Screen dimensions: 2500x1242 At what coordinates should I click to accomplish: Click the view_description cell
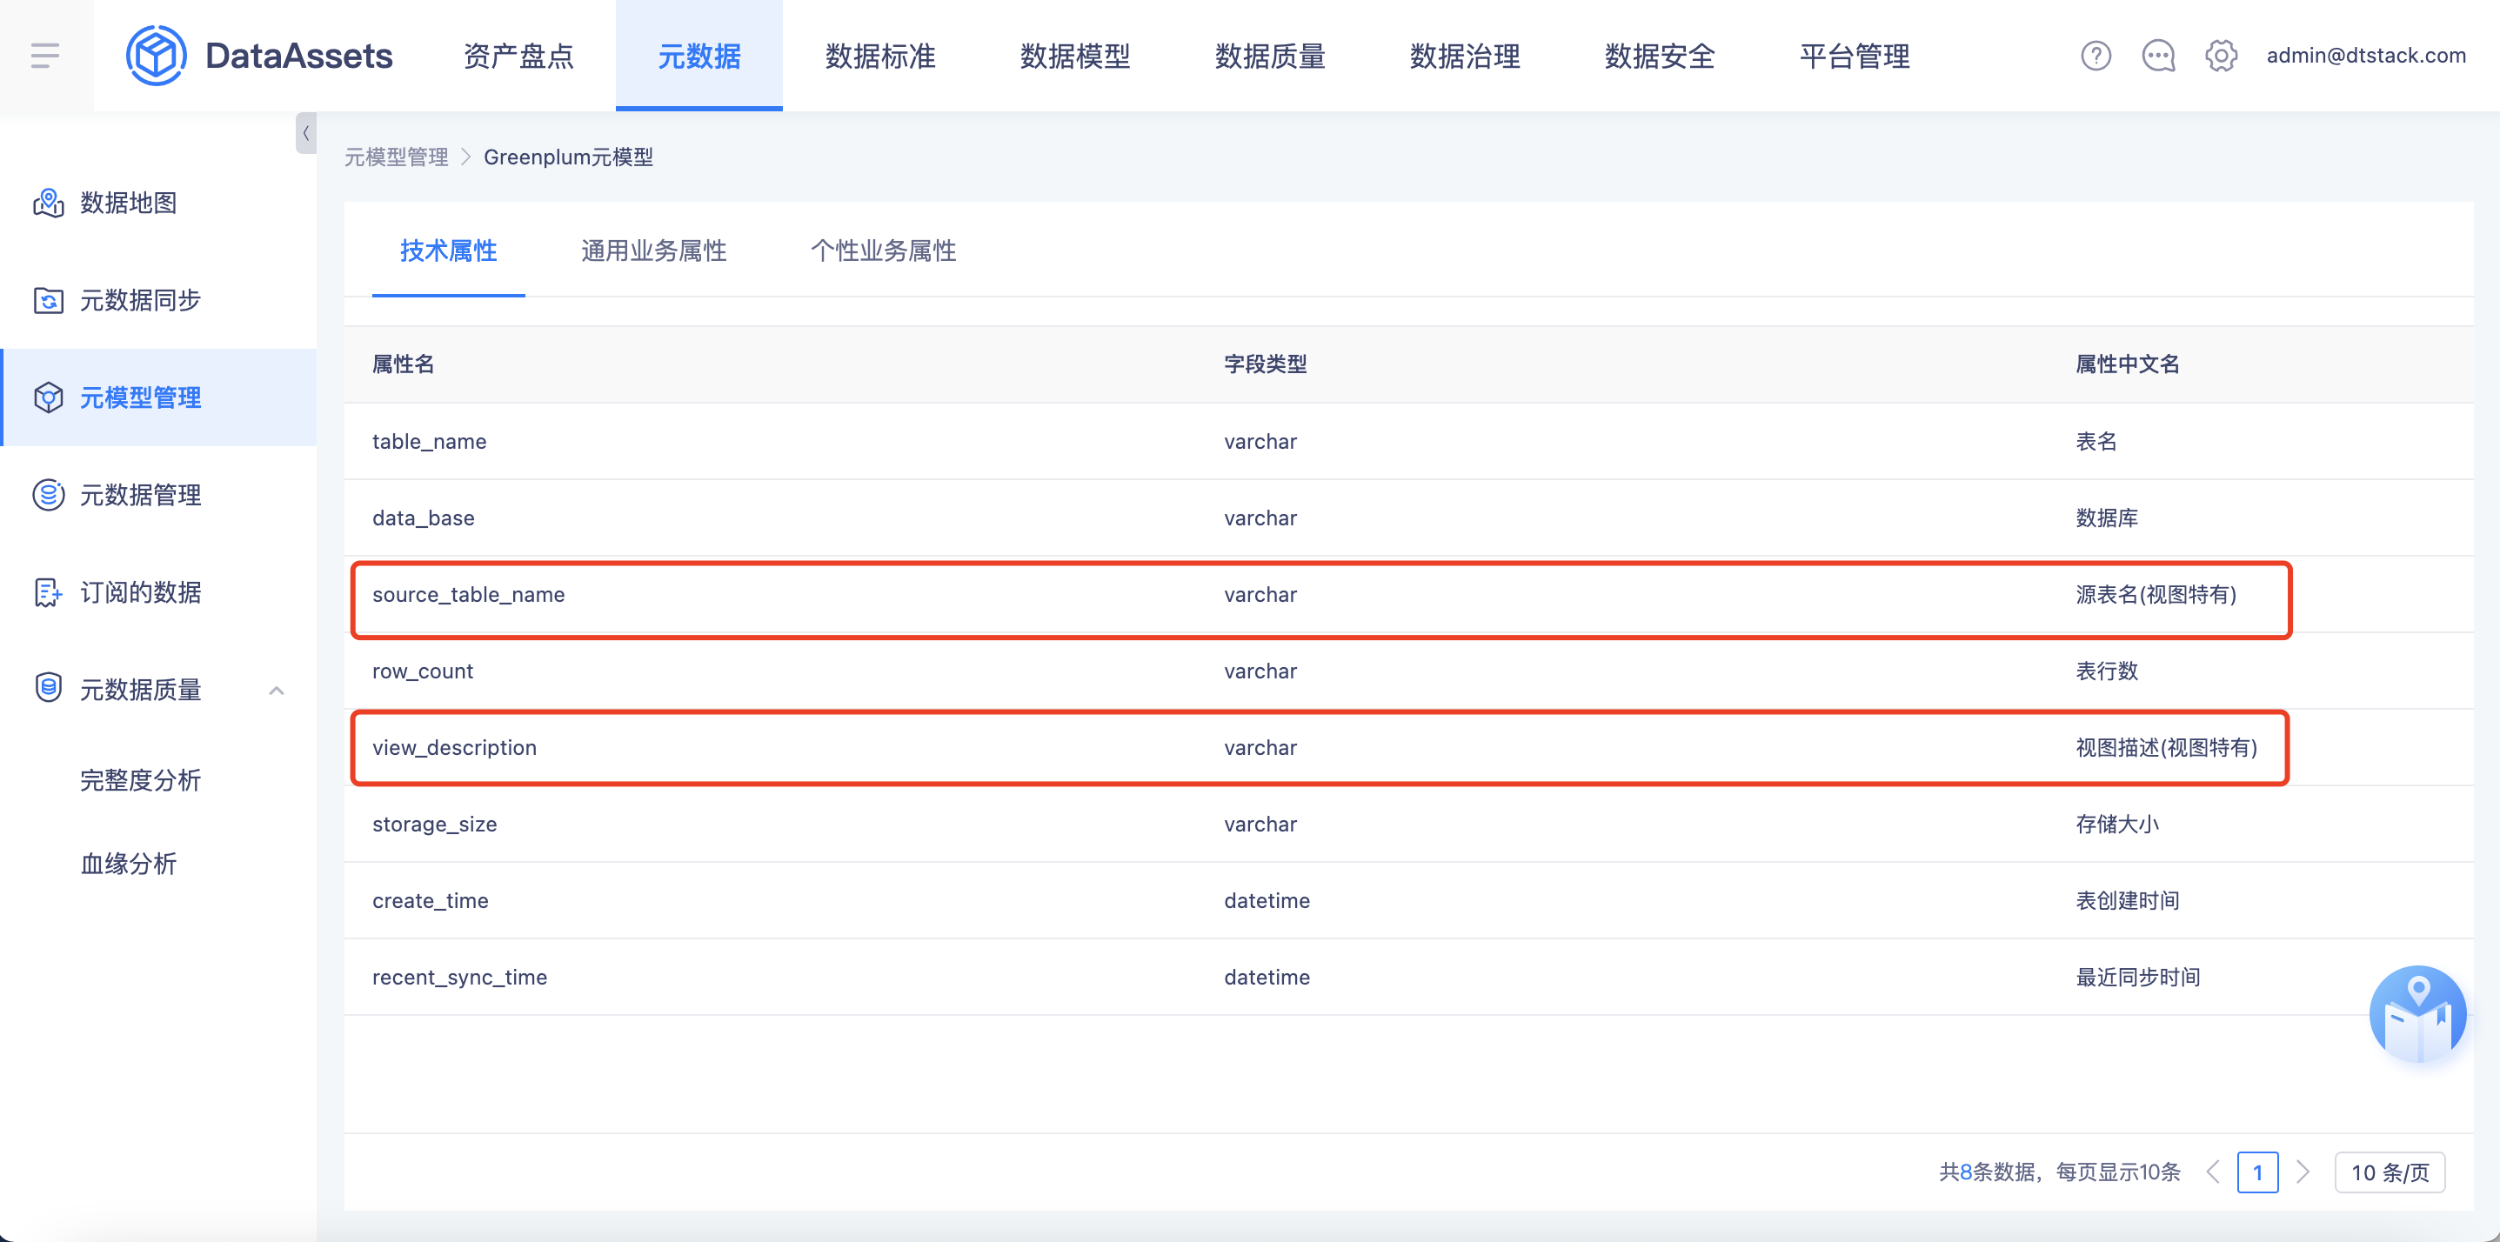coord(454,748)
